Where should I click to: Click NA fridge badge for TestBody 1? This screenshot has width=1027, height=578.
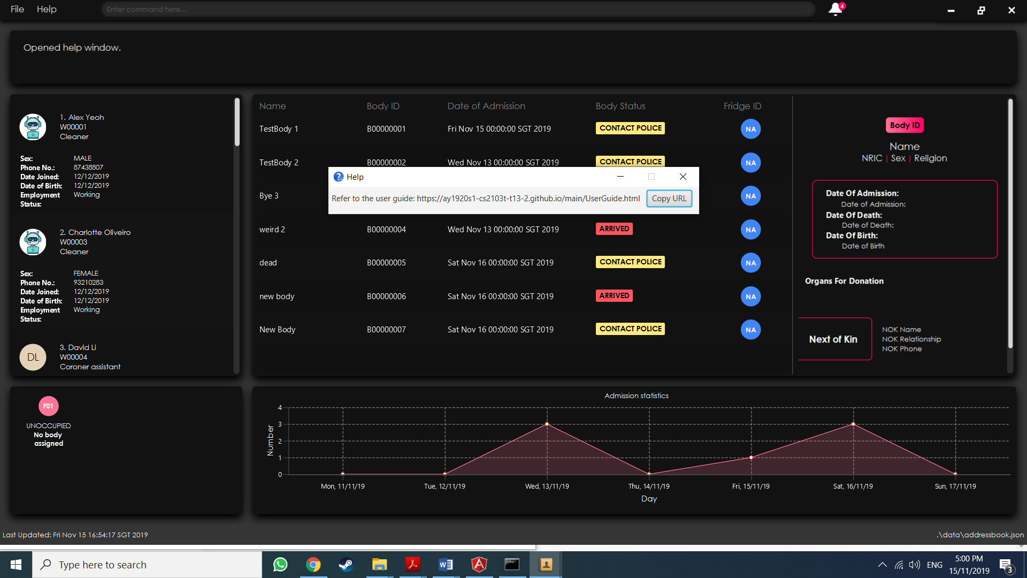click(750, 129)
